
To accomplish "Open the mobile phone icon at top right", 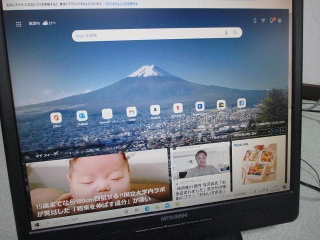I will click(x=254, y=20).
